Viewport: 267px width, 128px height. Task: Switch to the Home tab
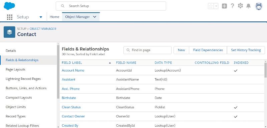point(54,17)
